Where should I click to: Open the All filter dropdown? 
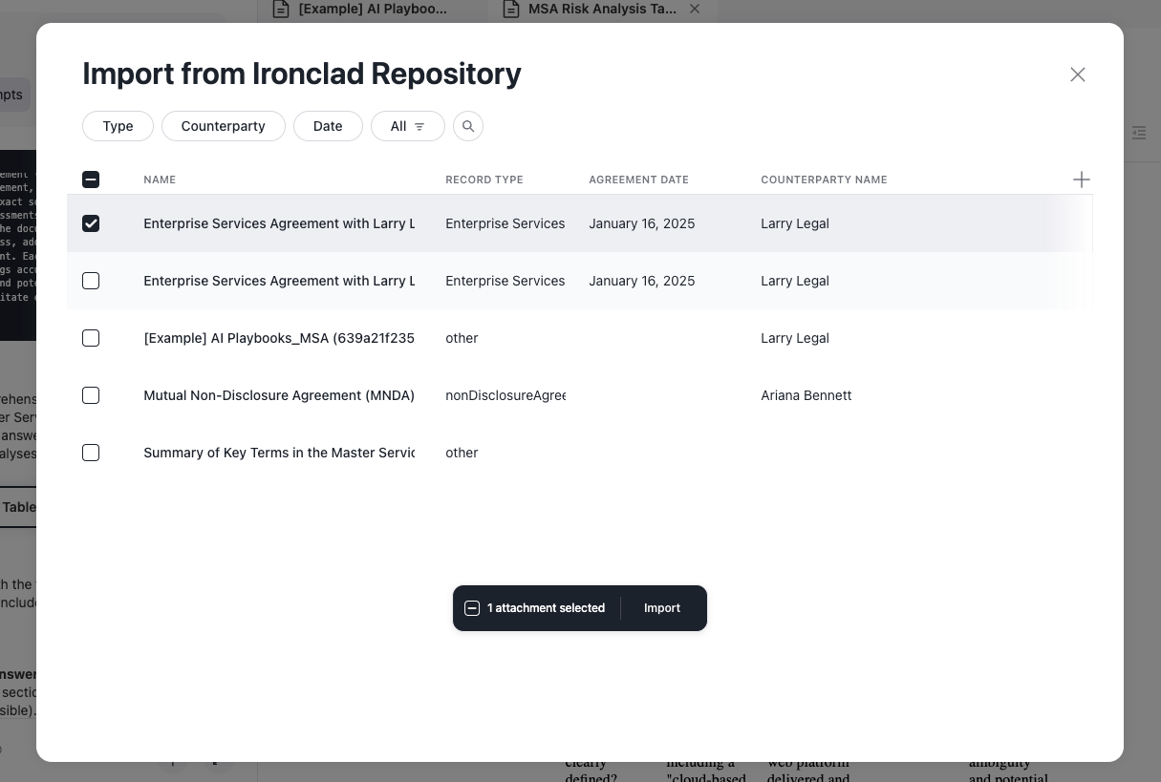408,126
